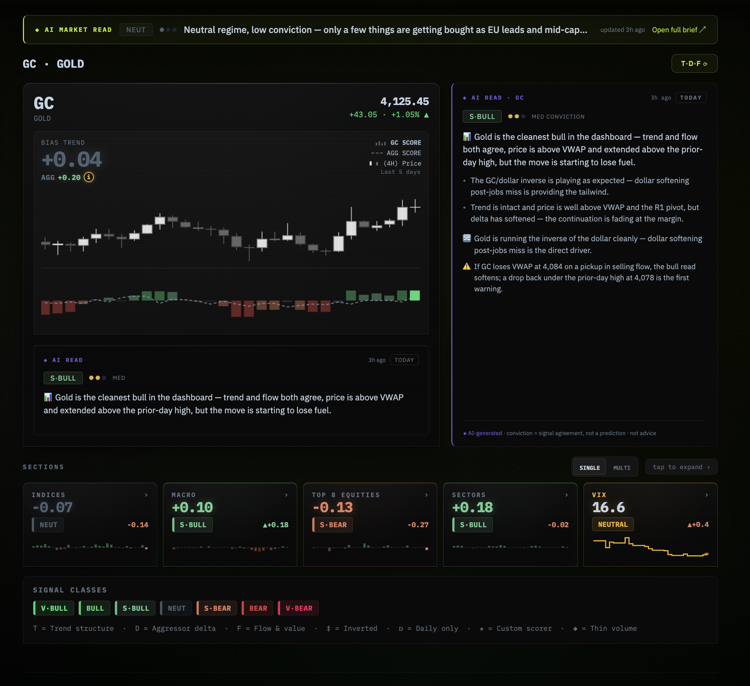This screenshot has width=750, height=686.
Task: Select the V·BEAR signal class chip
Action: coord(298,608)
